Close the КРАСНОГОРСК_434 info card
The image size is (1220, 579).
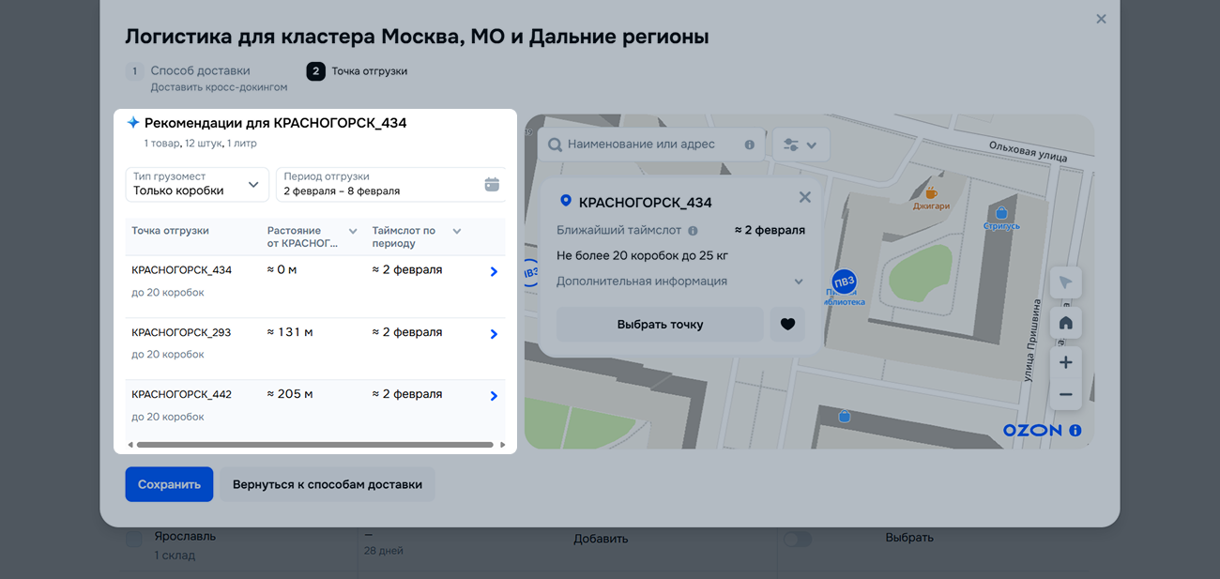pos(804,197)
